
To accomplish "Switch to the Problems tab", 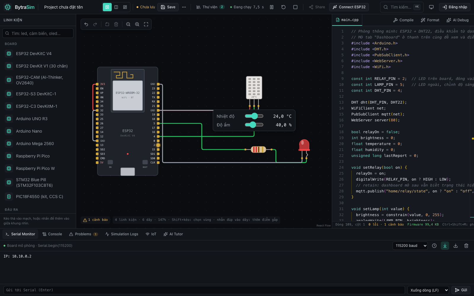I will coord(84,234).
